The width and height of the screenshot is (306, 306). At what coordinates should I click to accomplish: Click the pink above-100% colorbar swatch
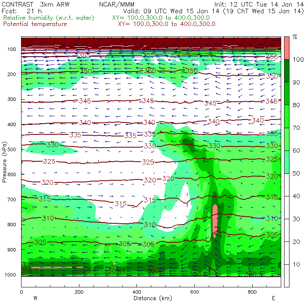(x=287, y=48)
